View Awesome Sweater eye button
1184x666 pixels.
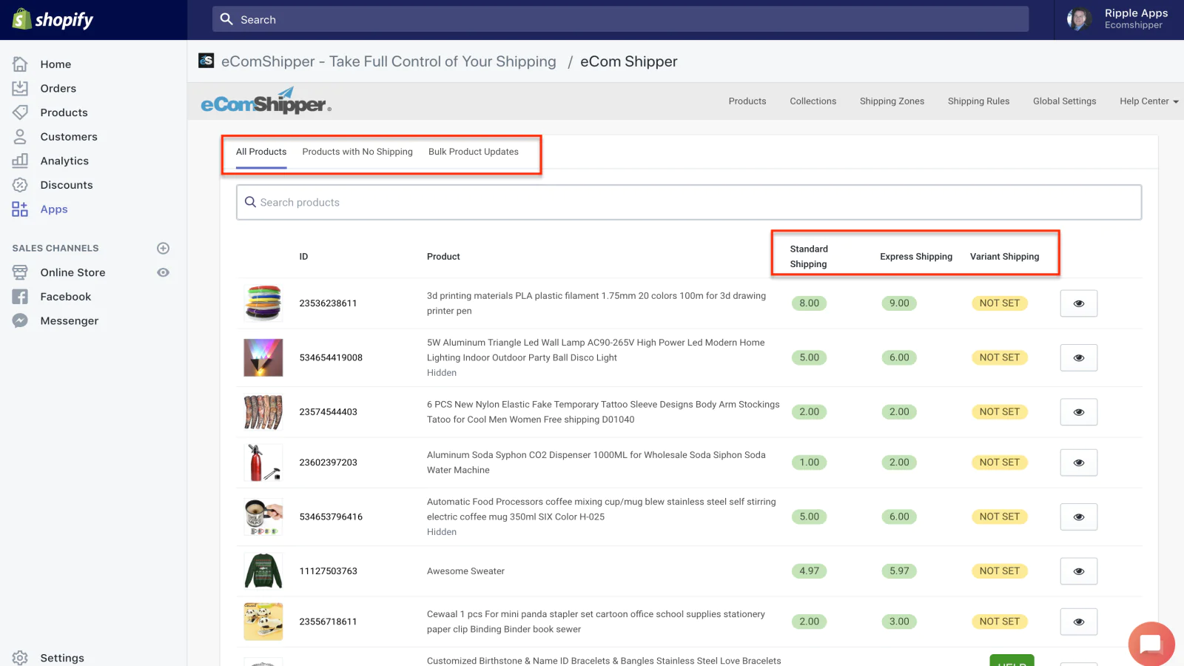pyautogui.click(x=1079, y=571)
